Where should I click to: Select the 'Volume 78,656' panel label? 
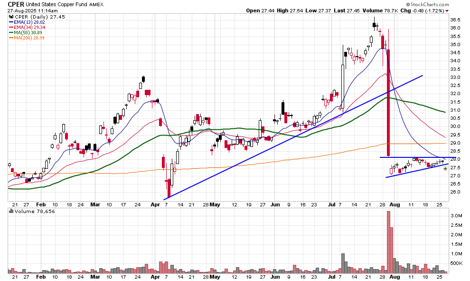coord(35,212)
